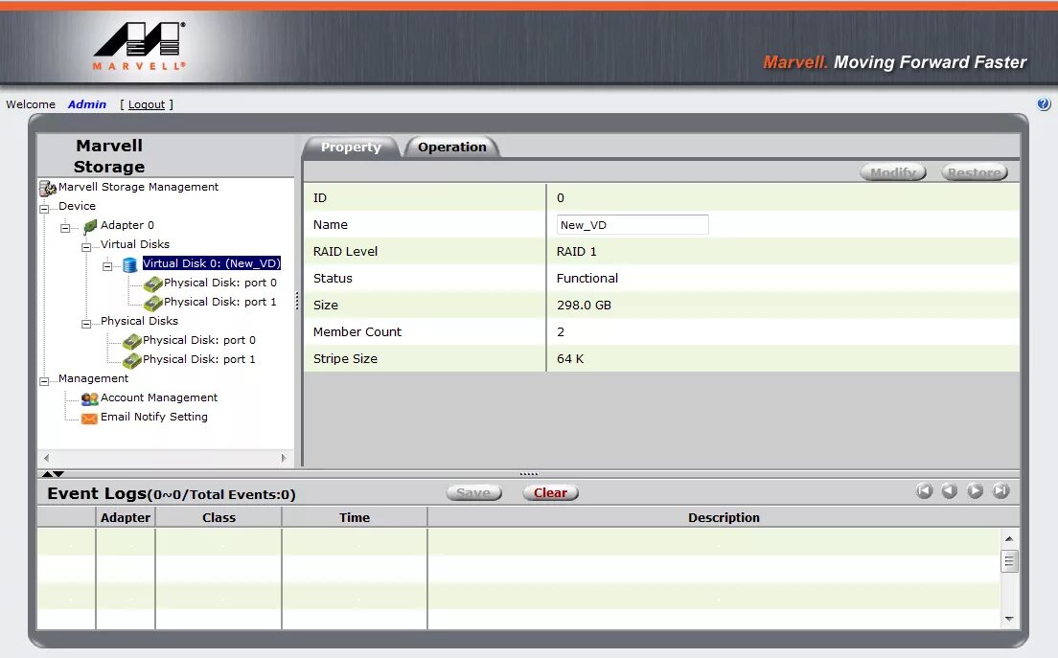Click the 298.0 GB size value
Image resolution: width=1058 pixels, height=658 pixels.
(x=584, y=306)
